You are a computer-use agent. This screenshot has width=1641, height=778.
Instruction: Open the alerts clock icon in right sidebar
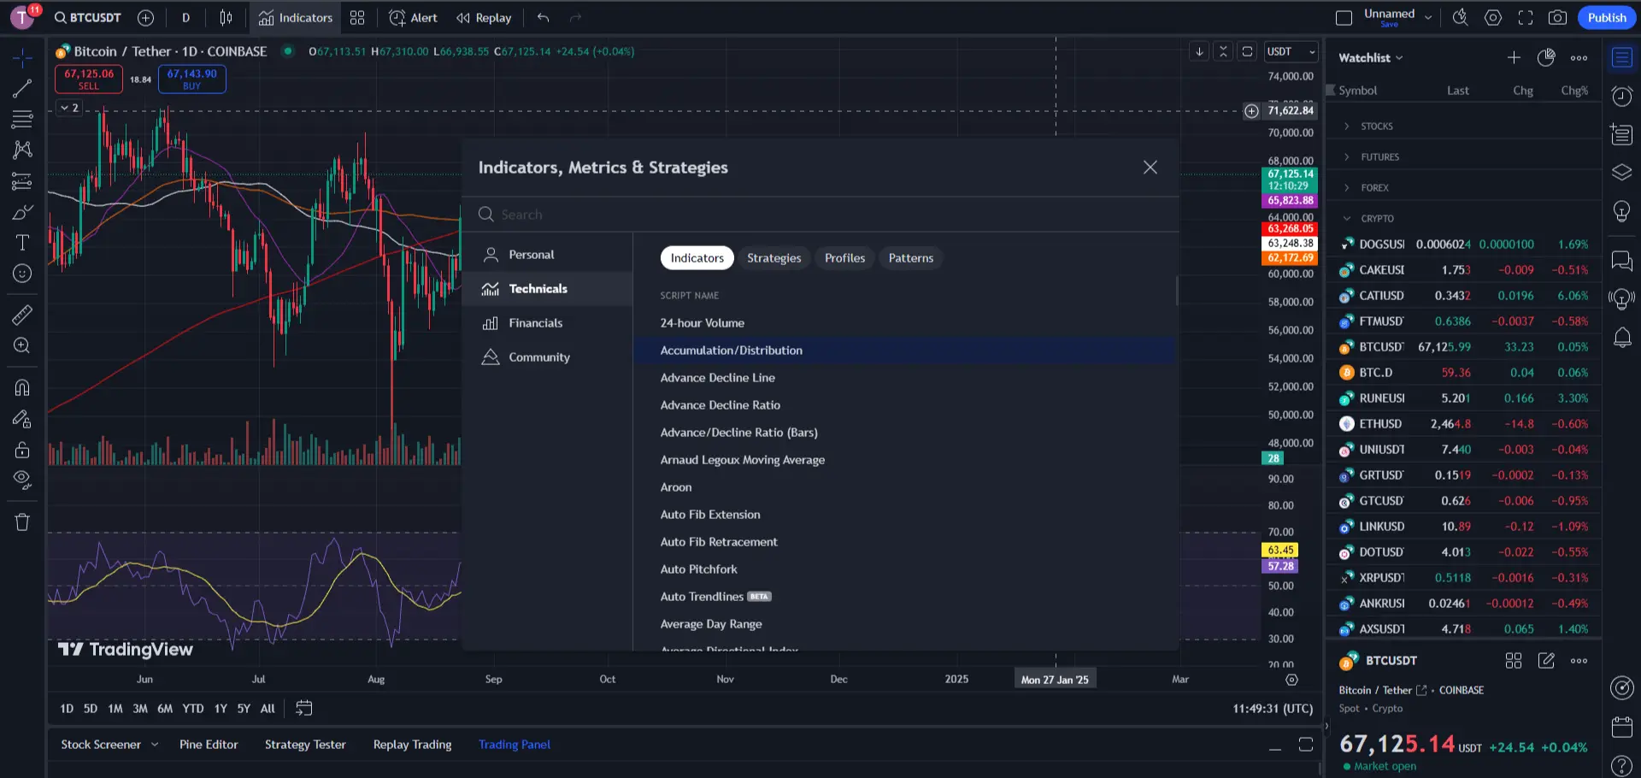(1621, 96)
